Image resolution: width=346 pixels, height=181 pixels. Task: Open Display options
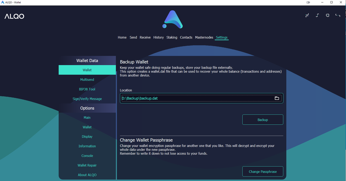(x=87, y=136)
